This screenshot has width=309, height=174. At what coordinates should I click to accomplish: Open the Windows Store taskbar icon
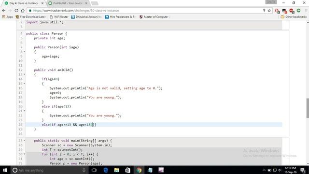point(127,170)
